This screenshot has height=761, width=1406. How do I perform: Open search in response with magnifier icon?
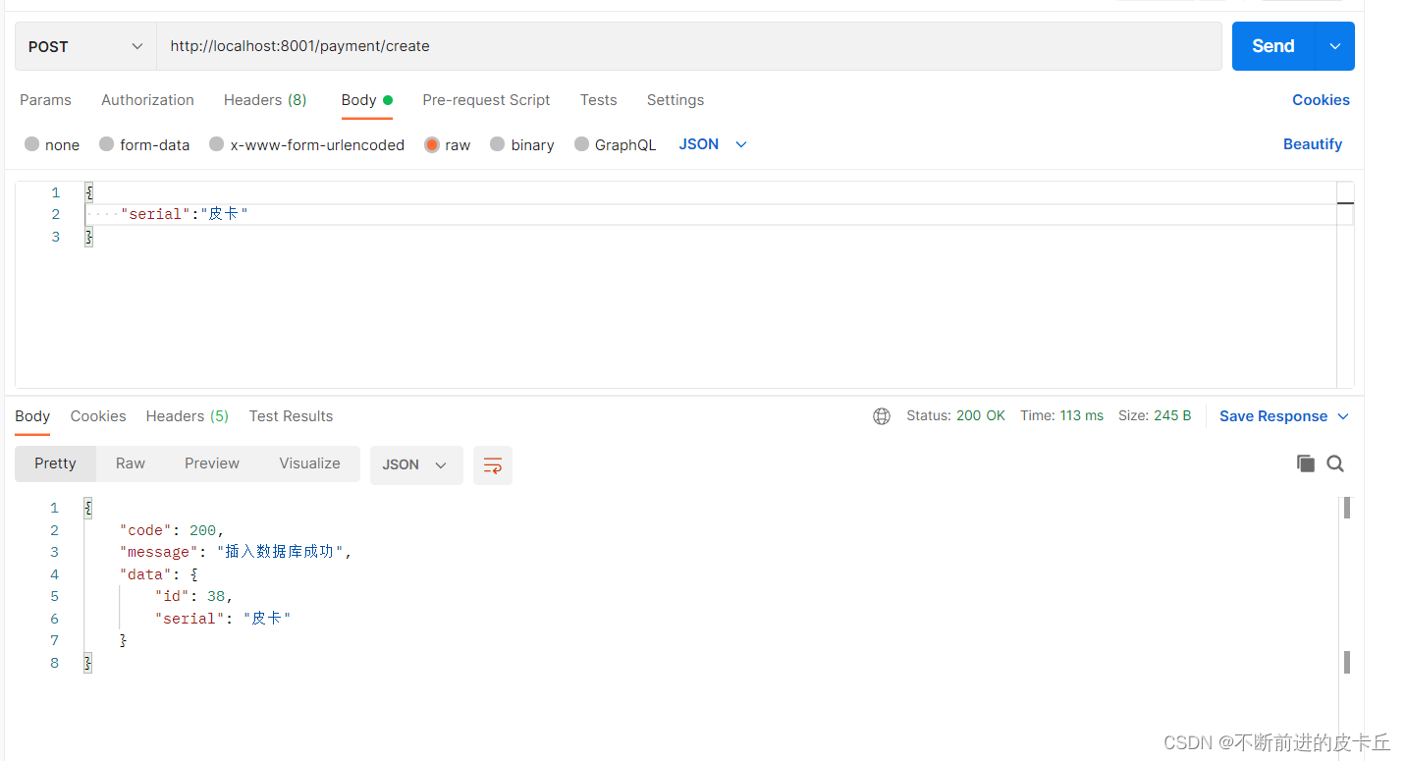coord(1335,463)
